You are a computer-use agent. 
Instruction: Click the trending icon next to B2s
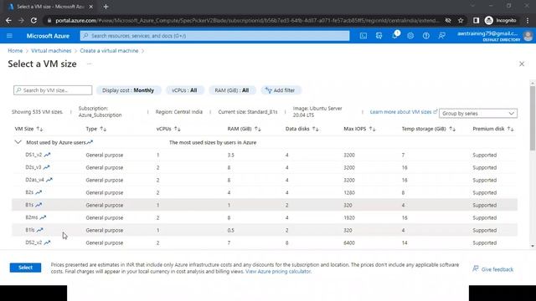point(39,192)
